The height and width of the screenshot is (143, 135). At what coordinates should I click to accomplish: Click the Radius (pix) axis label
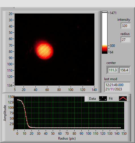point(67,138)
